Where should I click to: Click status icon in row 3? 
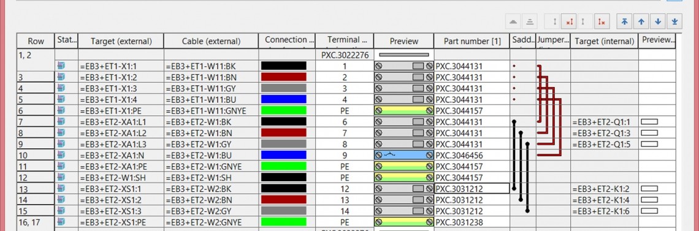(x=61, y=77)
